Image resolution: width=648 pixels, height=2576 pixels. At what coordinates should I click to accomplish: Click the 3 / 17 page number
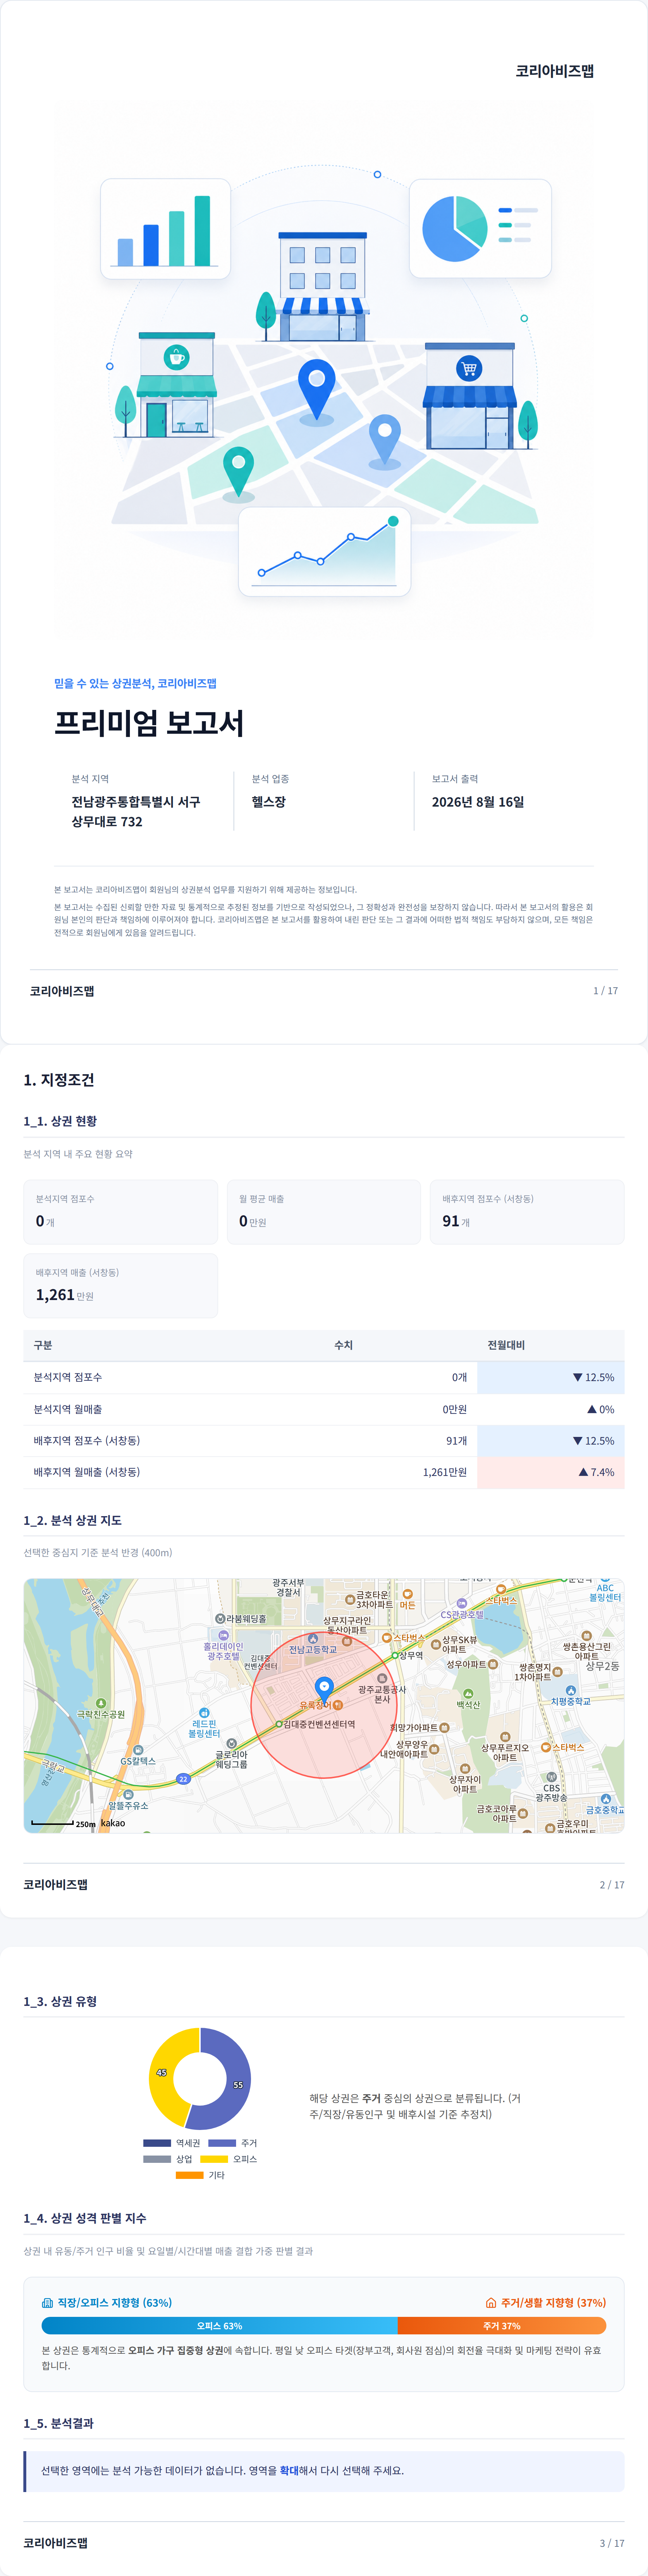coord(612,2543)
